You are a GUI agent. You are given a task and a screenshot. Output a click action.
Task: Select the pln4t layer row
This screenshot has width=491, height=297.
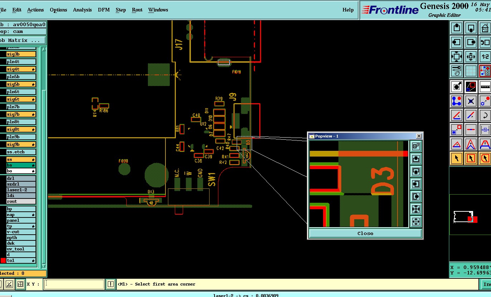click(x=21, y=62)
